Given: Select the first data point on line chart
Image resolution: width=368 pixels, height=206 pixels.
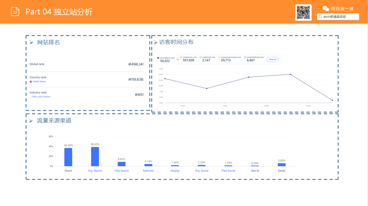Looking at the screenshot, I should [x=165, y=79].
